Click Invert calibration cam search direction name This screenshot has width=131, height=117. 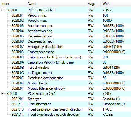pyautogui.click(x=55, y=109)
